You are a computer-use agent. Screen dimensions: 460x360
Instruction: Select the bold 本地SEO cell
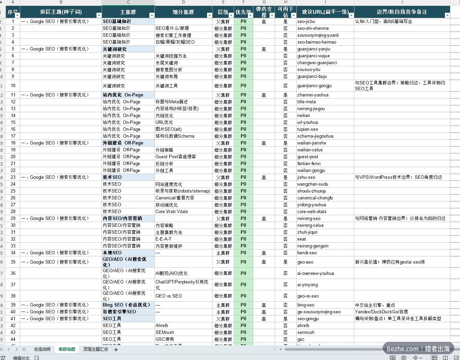tap(128, 253)
